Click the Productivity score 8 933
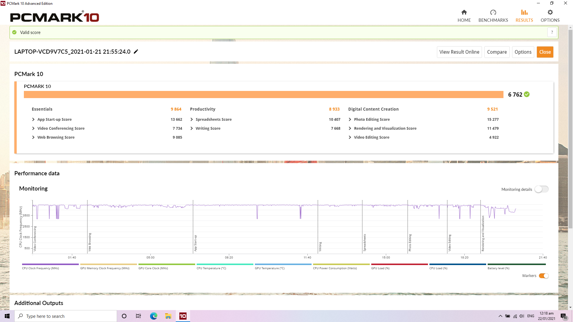 pyautogui.click(x=334, y=109)
